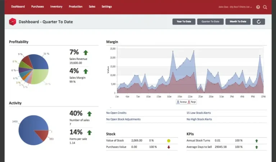Image resolution: width=276 pixels, height=162 pixels.
Task: Open search with the magnifier icon
Action: point(265,7)
